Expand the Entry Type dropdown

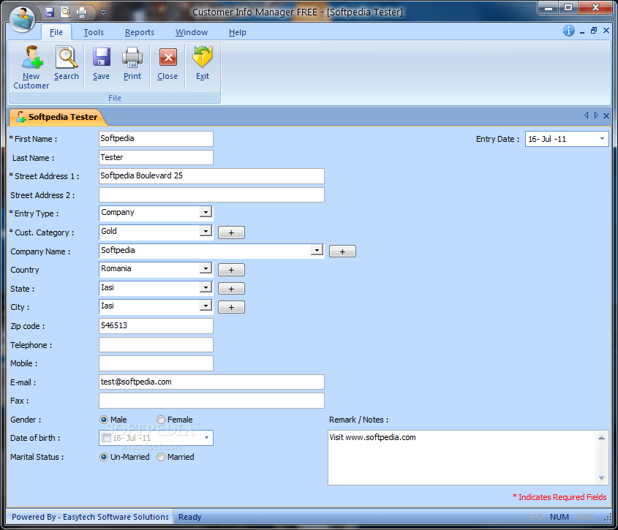(206, 213)
